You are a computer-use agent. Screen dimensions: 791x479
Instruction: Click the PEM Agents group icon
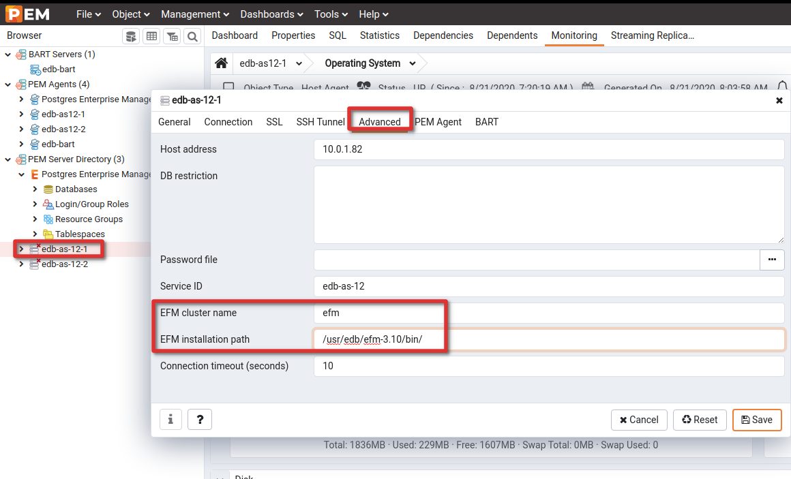(x=21, y=84)
